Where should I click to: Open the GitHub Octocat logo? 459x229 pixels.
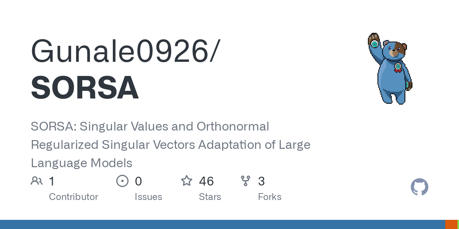pos(420,187)
